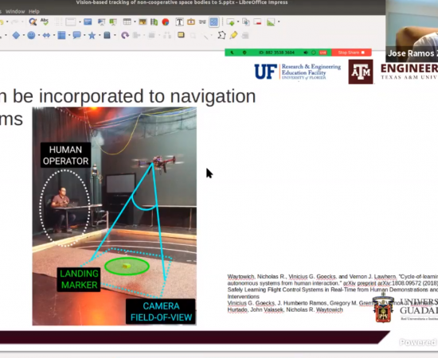Click the phone icon in Zoom share bar
The width and height of the screenshot is (438, 358).
(232, 53)
